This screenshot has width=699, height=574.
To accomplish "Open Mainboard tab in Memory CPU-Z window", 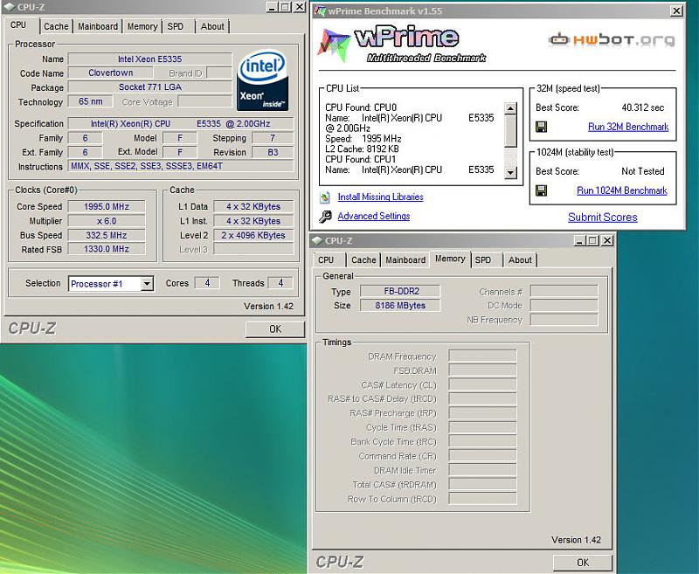I will coord(405,259).
